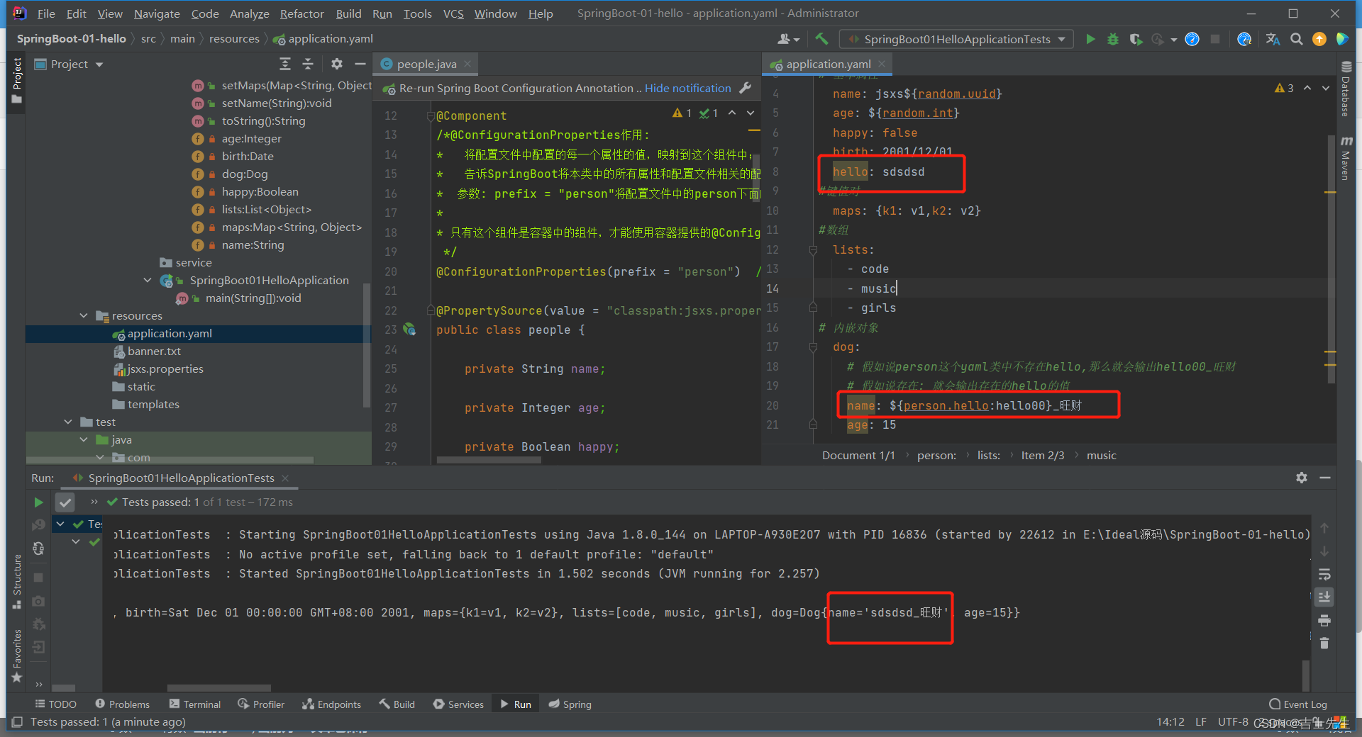Click the orange update arrow icon in the toolbar

1319,39
